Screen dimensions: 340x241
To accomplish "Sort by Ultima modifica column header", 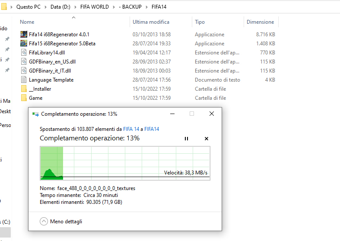I will (151, 22).
